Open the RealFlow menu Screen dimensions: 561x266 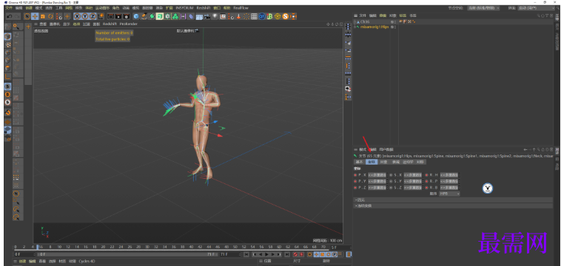[241, 8]
